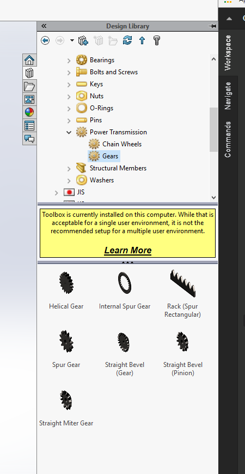Go up one level in the library

click(x=142, y=40)
